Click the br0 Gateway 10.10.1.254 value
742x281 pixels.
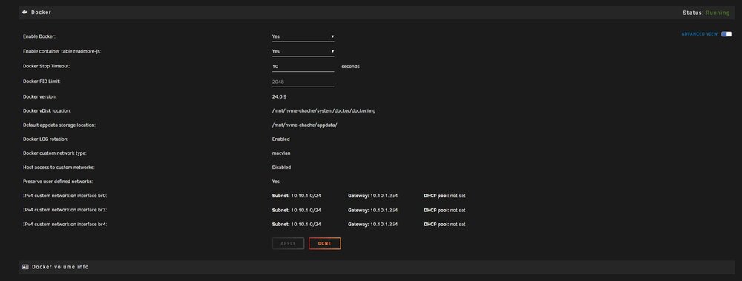click(x=384, y=196)
